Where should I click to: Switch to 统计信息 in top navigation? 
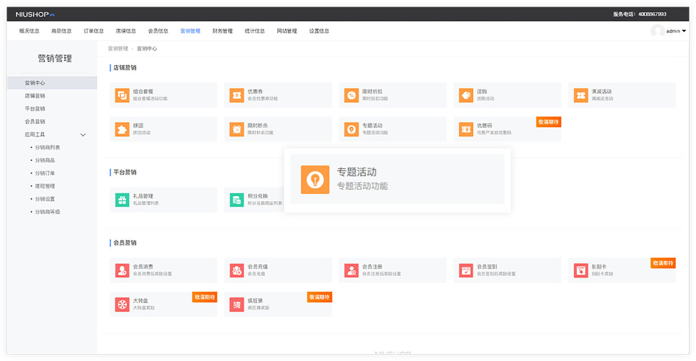click(255, 31)
